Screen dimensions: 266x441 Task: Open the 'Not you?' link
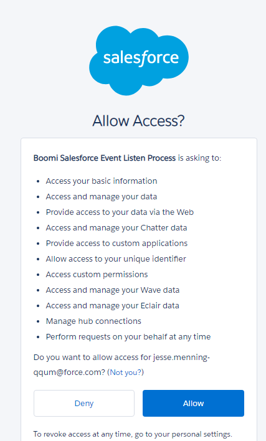pos(126,372)
